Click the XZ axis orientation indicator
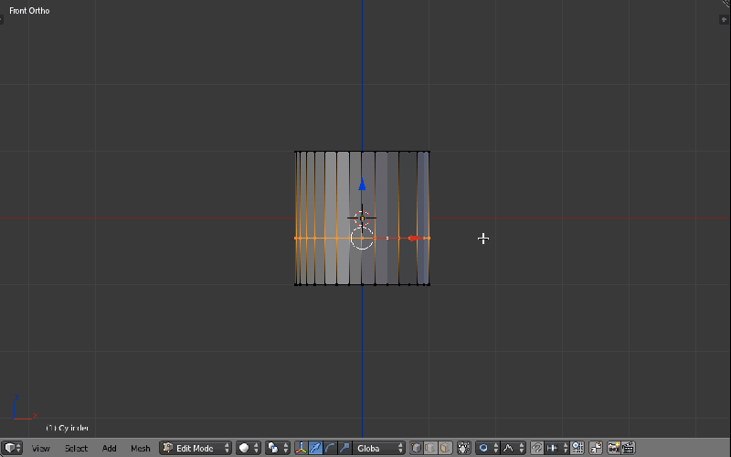The image size is (731, 457). pyautogui.click(x=25, y=408)
